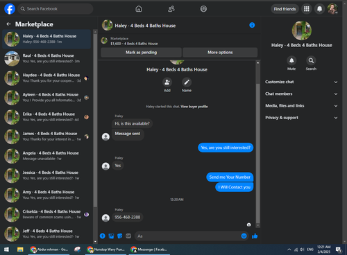The height and width of the screenshot is (255, 347).
Task: Open more actions plus icon in composer
Action: (x=103, y=236)
